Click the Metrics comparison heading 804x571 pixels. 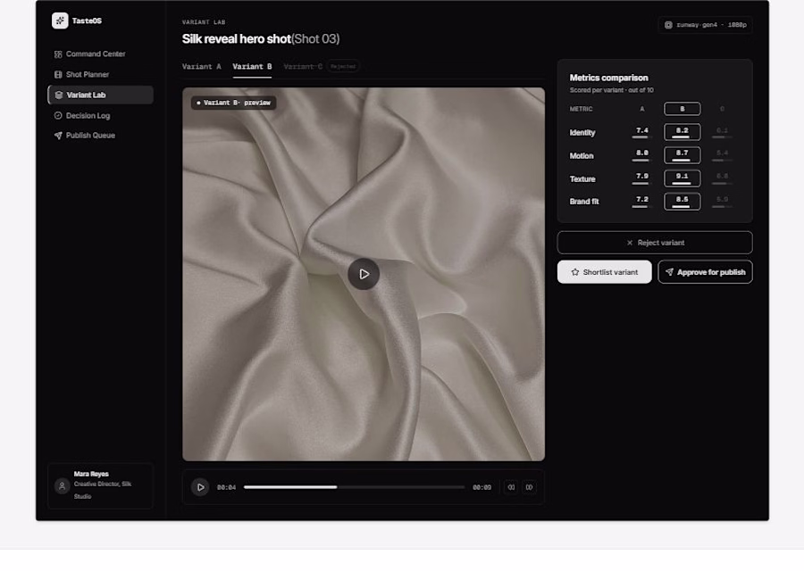pyautogui.click(x=608, y=78)
